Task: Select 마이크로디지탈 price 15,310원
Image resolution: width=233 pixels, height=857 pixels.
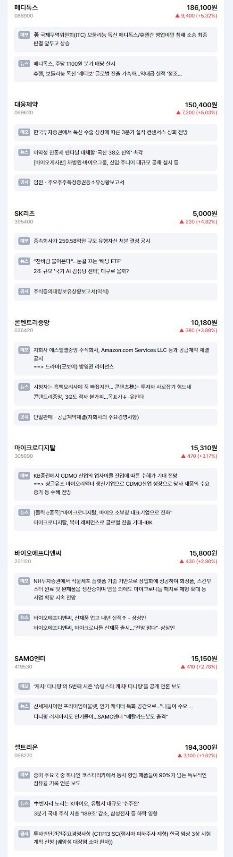Action: pos(204,447)
